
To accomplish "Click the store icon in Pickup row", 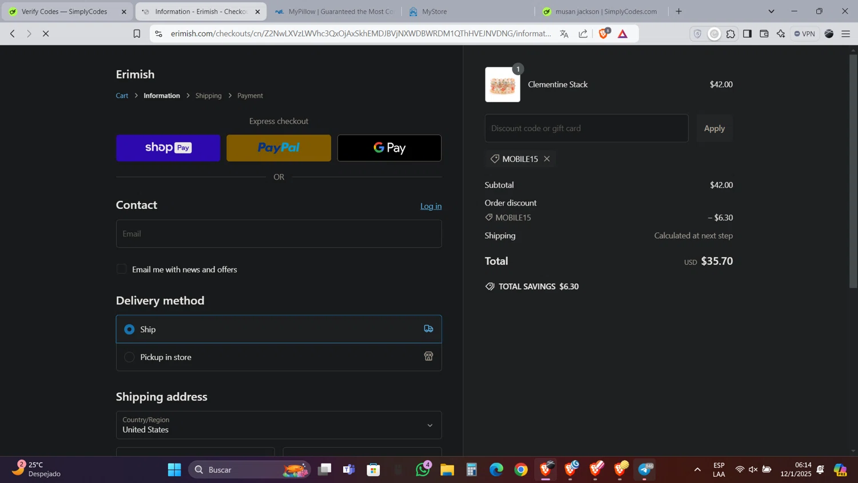I will [428, 357].
